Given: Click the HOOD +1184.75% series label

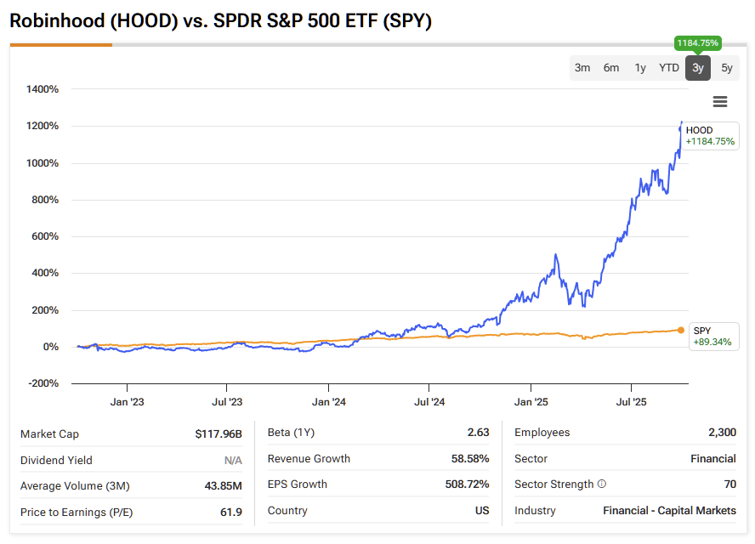Looking at the screenshot, I should tap(711, 136).
